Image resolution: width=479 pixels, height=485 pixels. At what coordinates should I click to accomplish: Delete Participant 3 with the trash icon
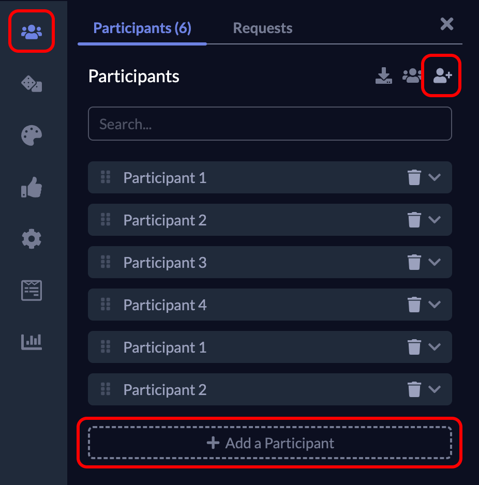pos(413,262)
